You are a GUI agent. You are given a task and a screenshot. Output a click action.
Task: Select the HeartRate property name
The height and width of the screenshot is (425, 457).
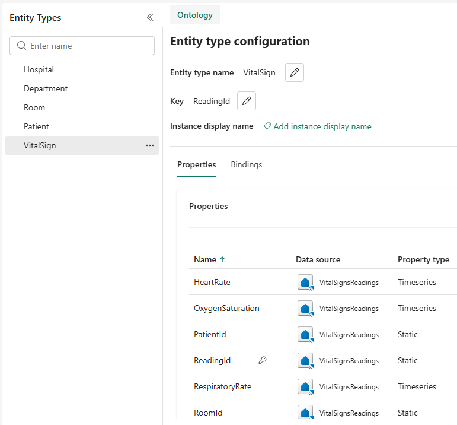[x=212, y=283]
